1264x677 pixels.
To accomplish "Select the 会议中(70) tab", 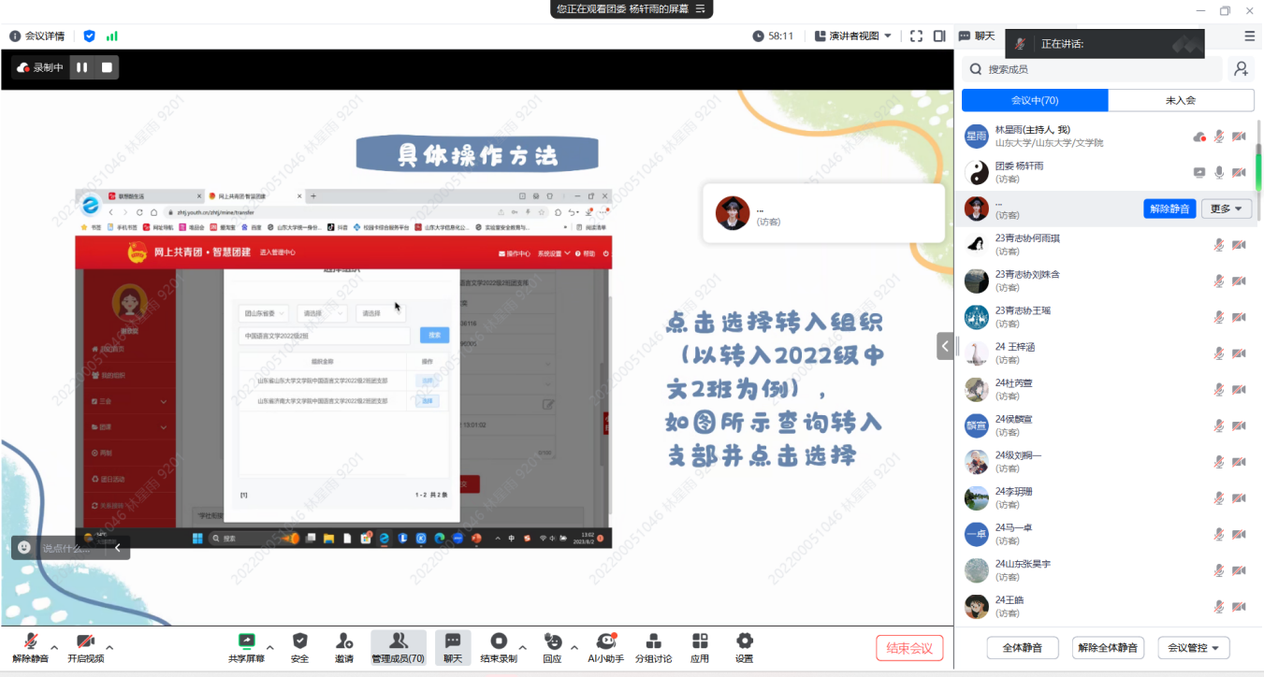I will pyautogui.click(x=1035, y=100).
